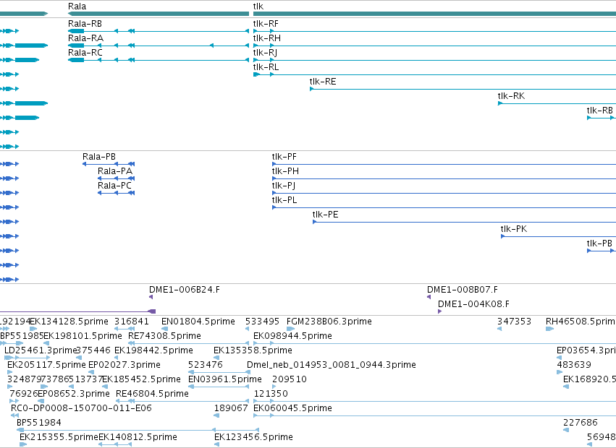Select EST EK134128.5prime
Viewport: 616px width, 448px height.
pos(69,322)
